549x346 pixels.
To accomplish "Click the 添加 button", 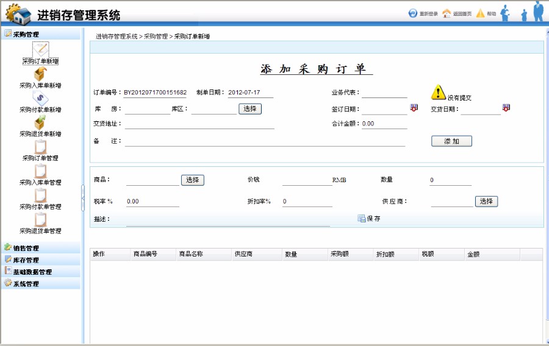I will pyautogui.click(x=451, y=141).
